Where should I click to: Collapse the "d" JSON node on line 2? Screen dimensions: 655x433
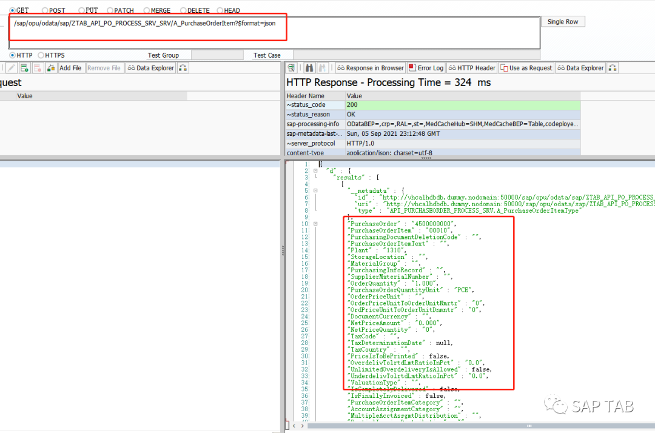click(x=315, y=170)
